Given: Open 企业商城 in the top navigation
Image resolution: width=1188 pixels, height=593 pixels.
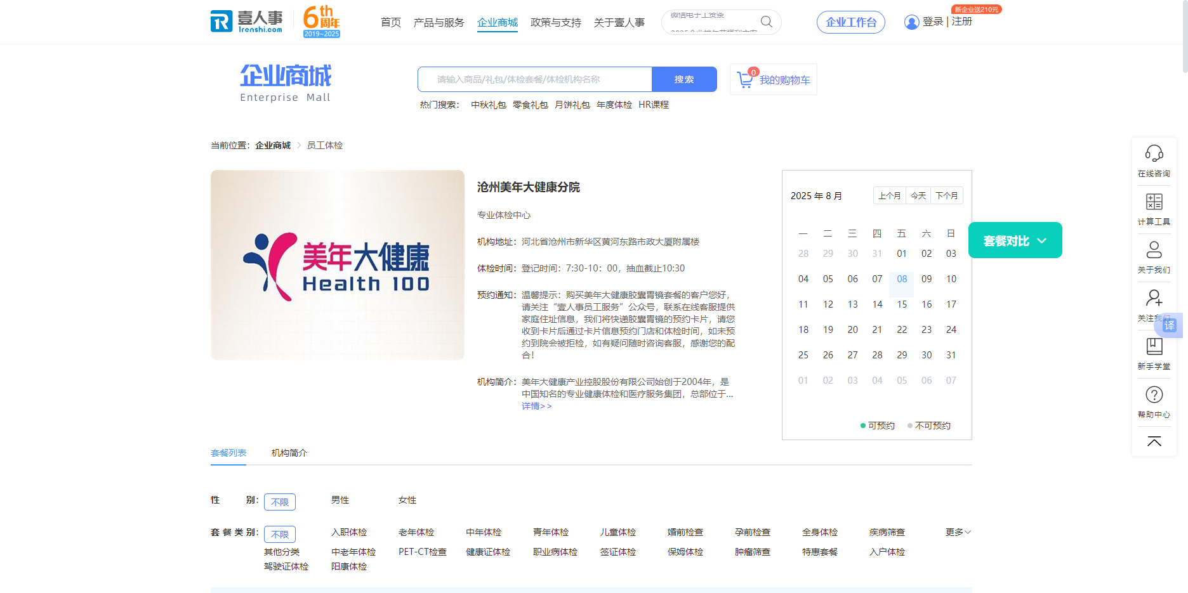Looking at the screenshot, I should point(498,22).
